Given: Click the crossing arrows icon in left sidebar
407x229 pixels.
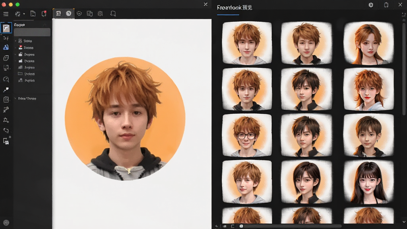Looking at the screenshot, I should 6,38.
